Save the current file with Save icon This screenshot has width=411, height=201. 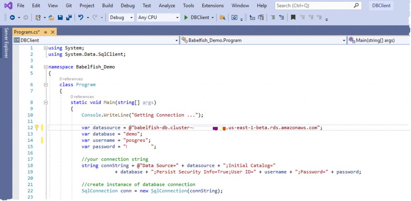(60, 18)
